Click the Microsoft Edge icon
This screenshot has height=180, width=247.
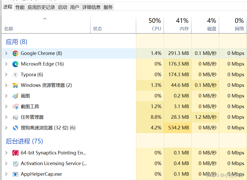pos(15,64)
